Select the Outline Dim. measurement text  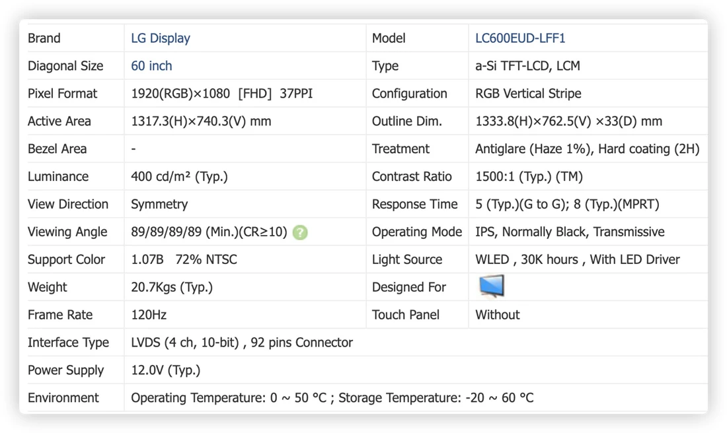click(568, 121)
